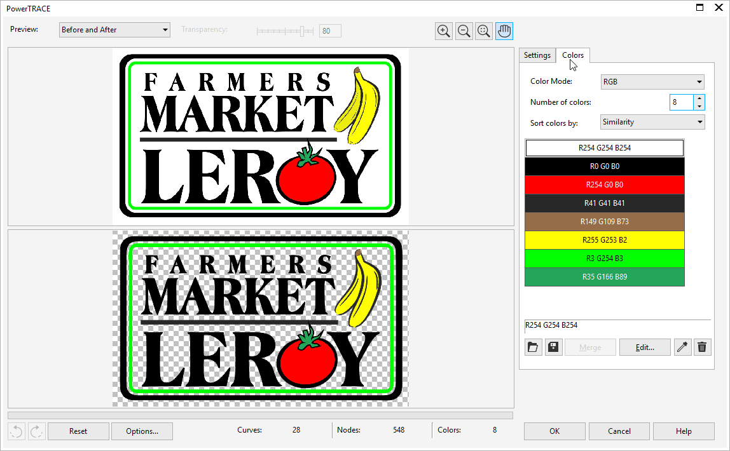Open a saved color palette
This screenshot has height=451, width=730.
point(533,347)
